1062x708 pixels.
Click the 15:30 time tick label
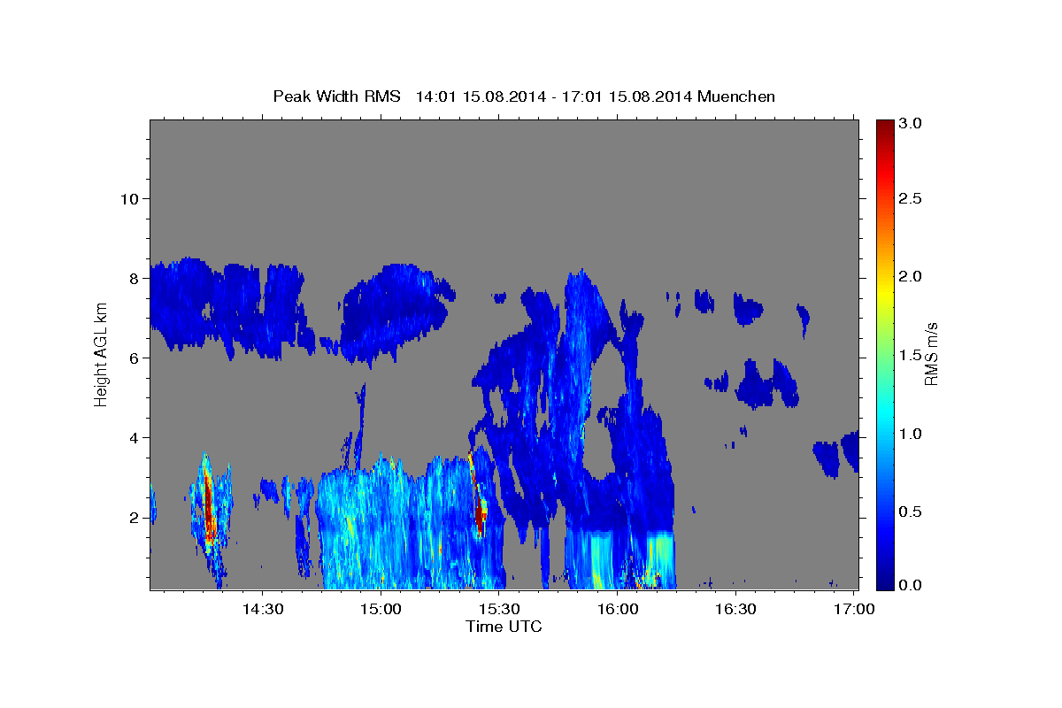pyautogui.click(x=499, y=610)
